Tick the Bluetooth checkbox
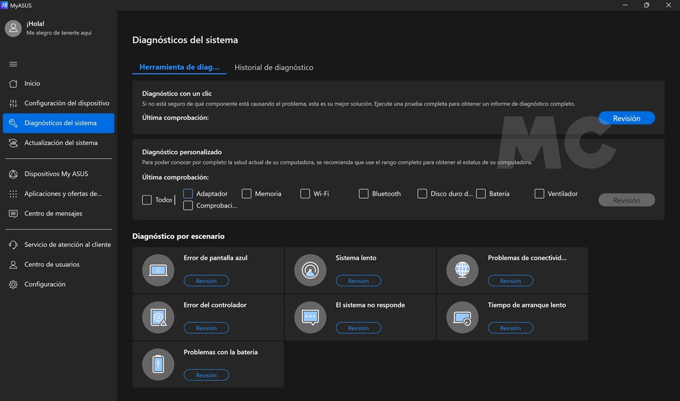The image size is (680, 401). [x=363, y=194]
